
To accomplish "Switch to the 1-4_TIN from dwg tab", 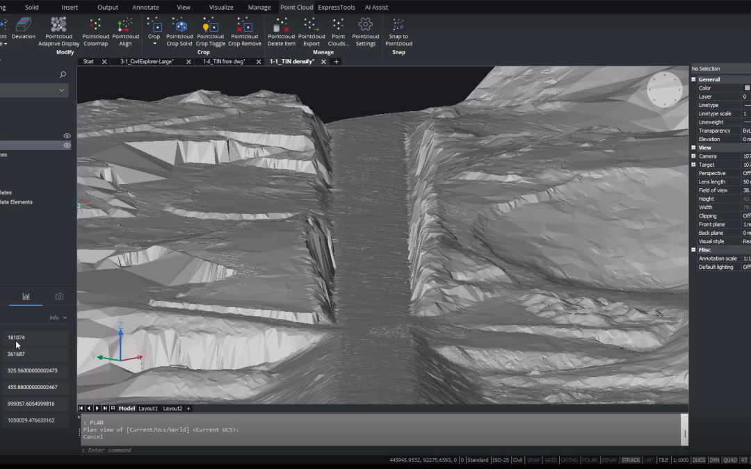I will 224,62.
